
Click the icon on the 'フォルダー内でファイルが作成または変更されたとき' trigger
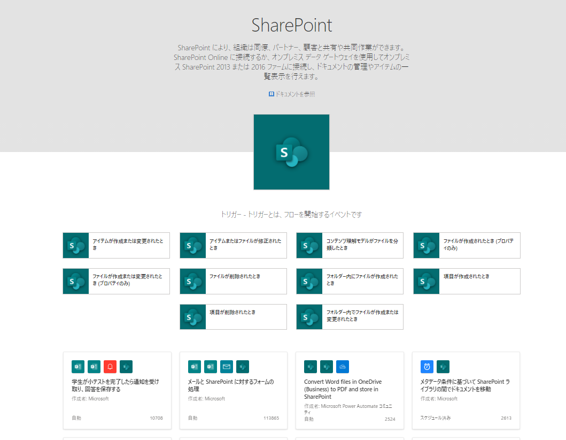point(309,317)
